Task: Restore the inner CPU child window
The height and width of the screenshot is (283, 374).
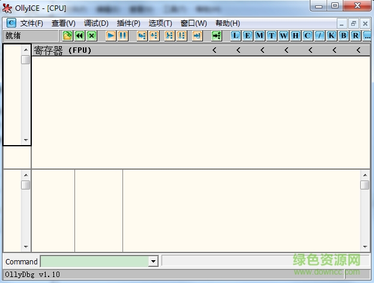Action: (354, 23)
